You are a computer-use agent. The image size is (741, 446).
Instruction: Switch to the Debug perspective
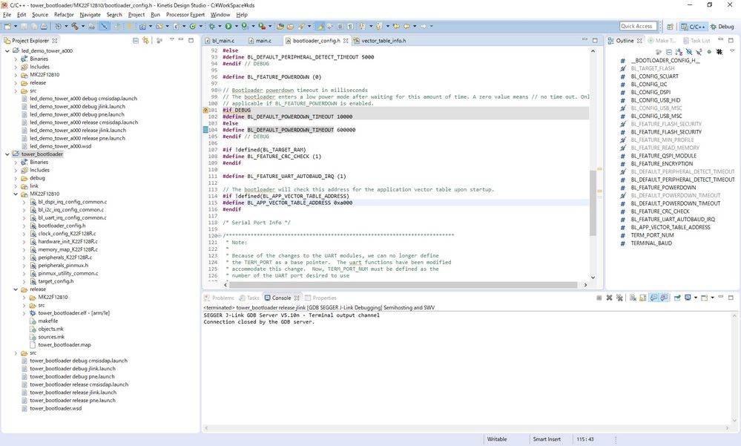coord(722,27)
